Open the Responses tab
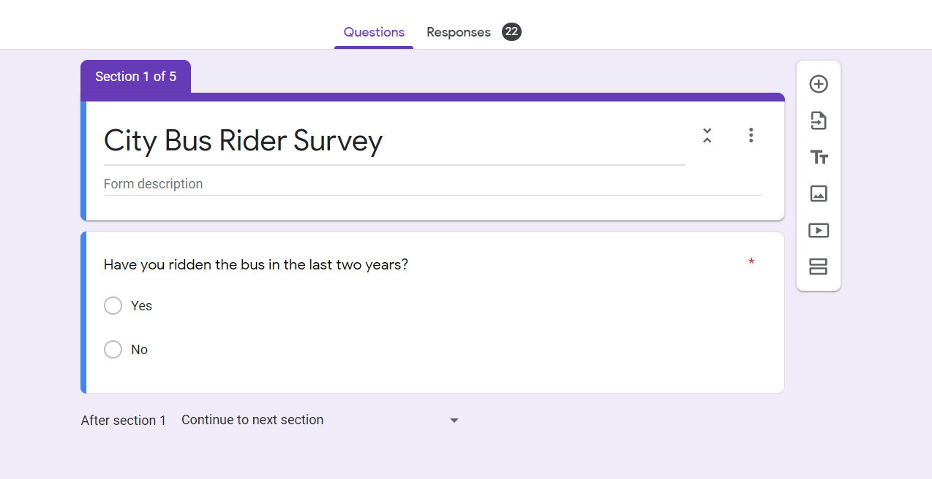The width and height of the screenshot is (932, 479). pyautogui.click(x=459, y=32)
